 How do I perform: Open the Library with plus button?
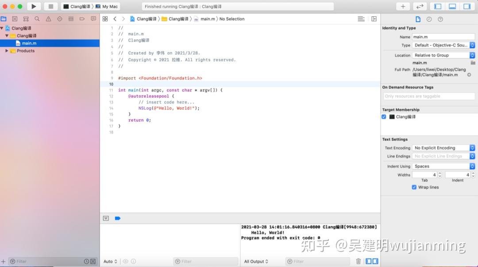tap(403, 6)
